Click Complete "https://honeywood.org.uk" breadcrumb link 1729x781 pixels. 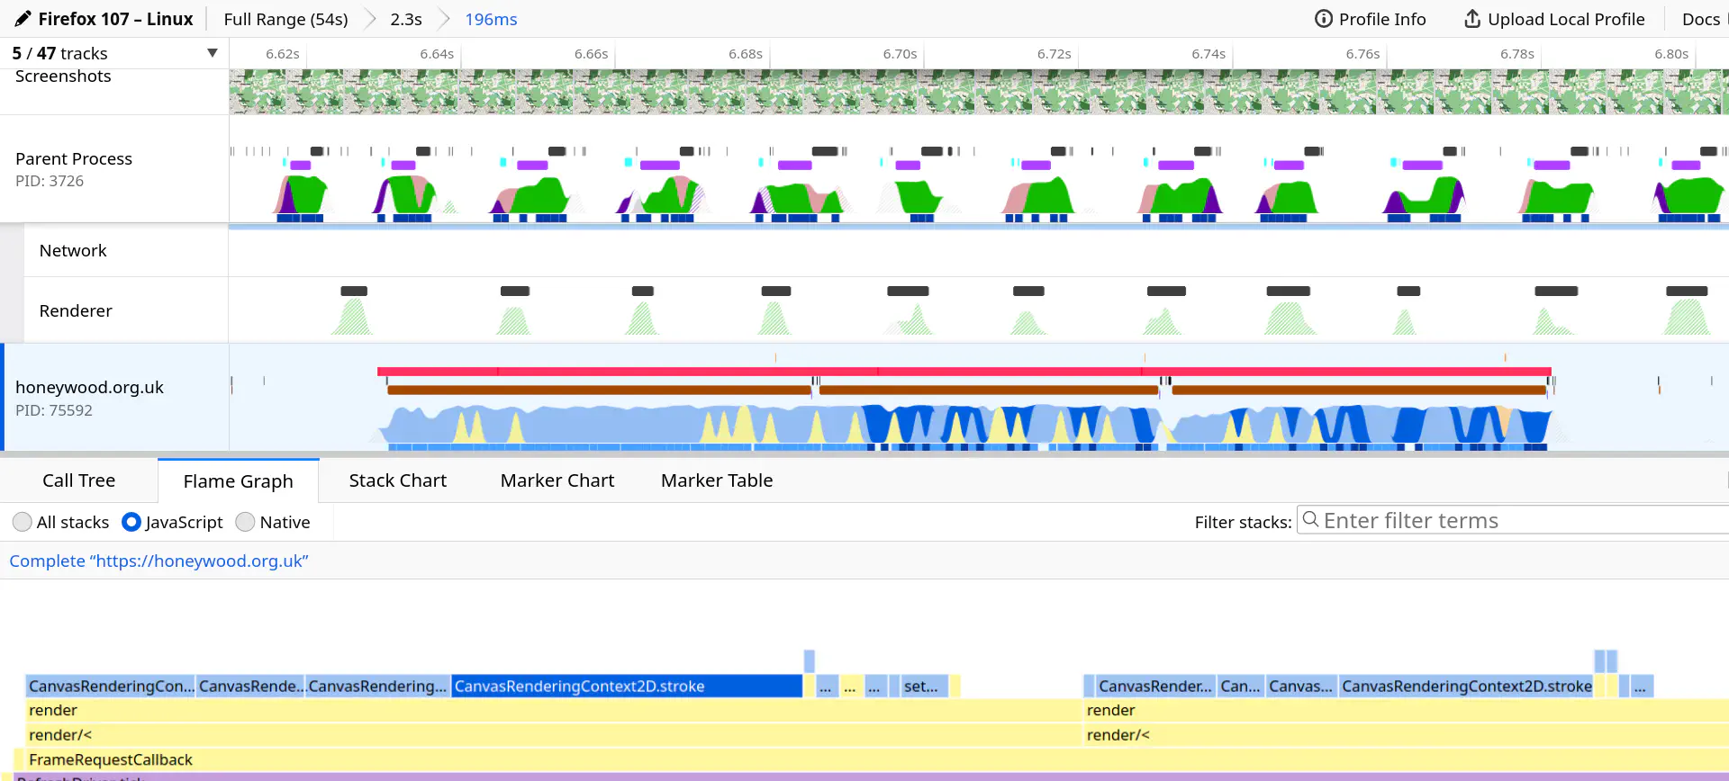[158, 561]
